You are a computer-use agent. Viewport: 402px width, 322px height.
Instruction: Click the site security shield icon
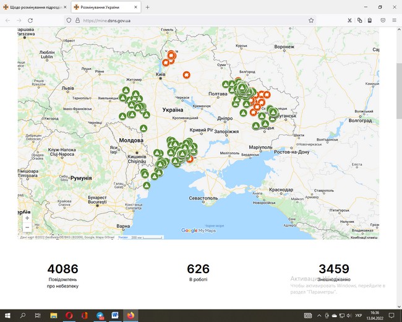tap(69, 20)
